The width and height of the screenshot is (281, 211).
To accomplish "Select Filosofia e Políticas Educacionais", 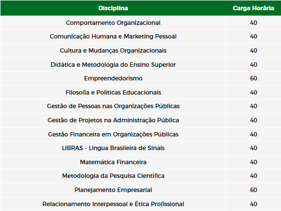I will coord(113,92).
